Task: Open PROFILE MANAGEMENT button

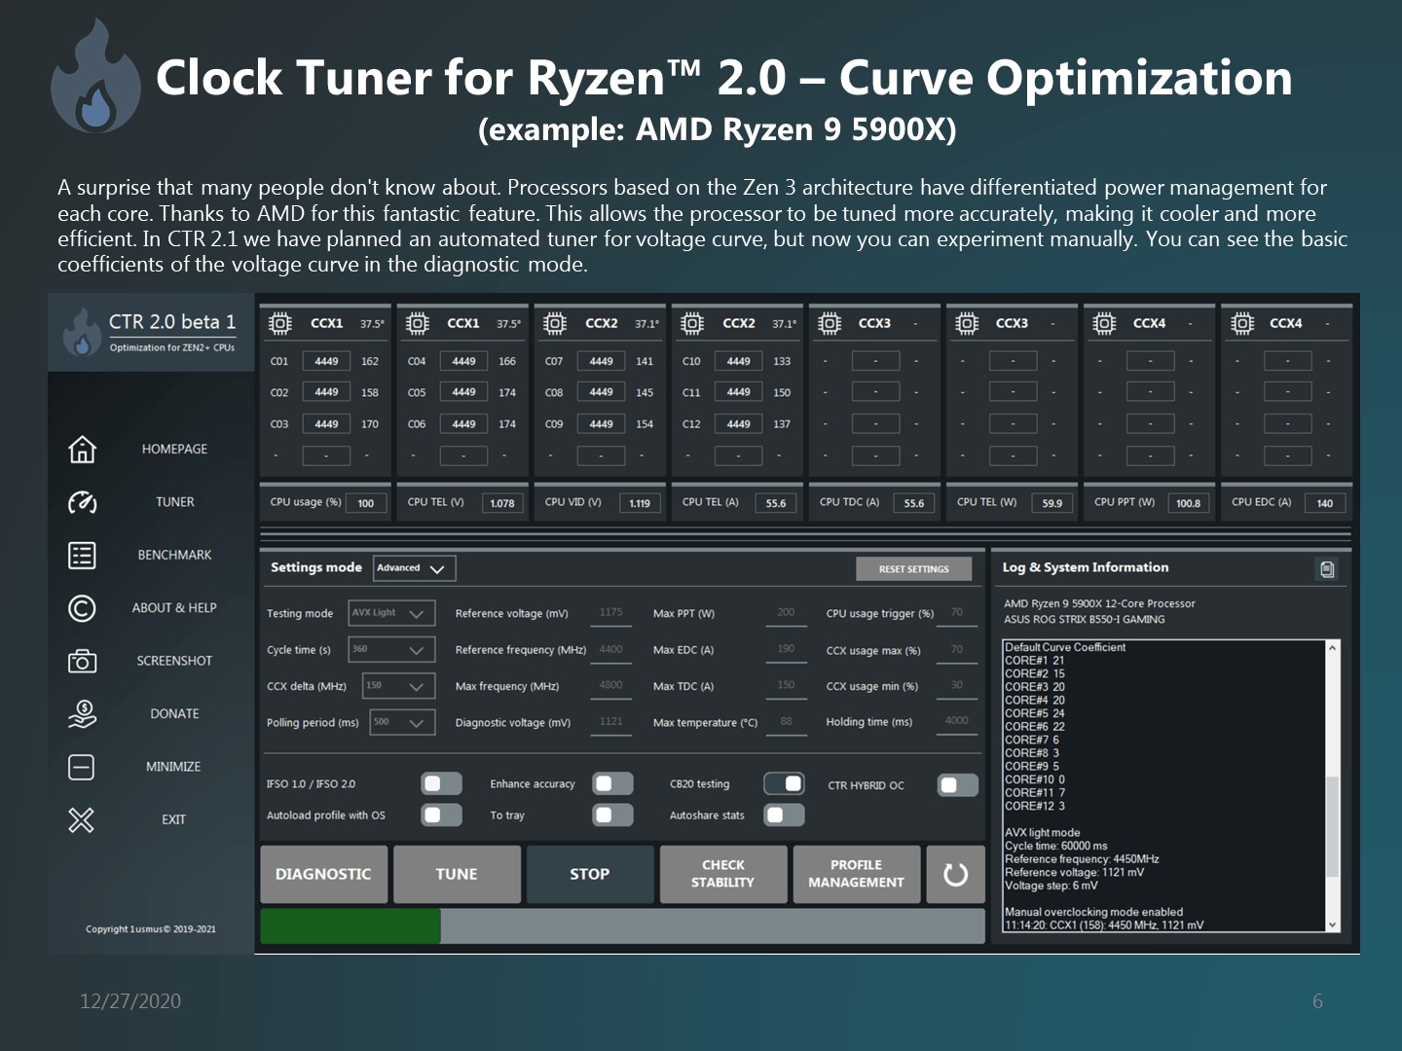Action: 857,874
